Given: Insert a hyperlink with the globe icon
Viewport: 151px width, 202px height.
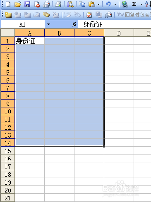Looking at the screenshot, I should coord(125,4).
